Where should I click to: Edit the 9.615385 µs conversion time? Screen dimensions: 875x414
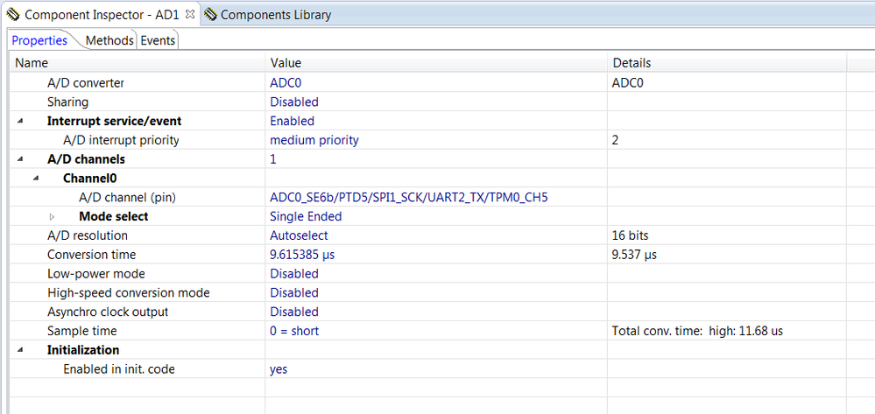[302, 255]
